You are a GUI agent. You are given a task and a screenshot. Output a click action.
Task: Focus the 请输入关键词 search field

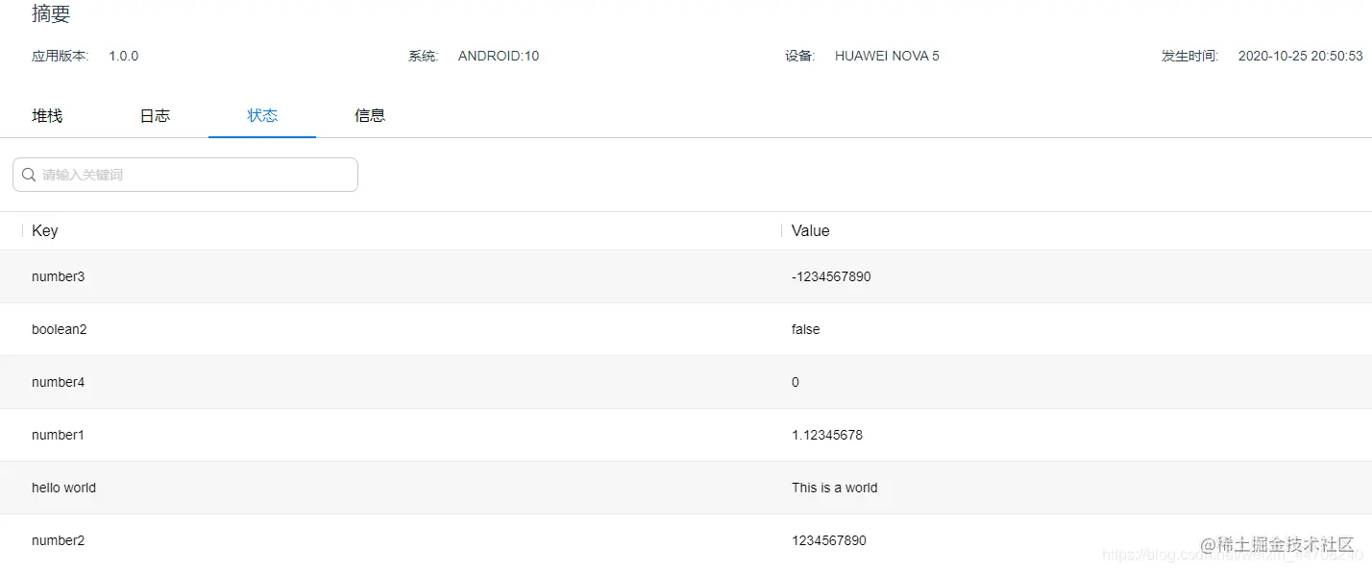[x=185, y=175]
